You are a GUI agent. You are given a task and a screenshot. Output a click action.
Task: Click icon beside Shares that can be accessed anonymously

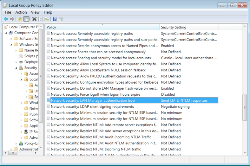pyautogui.click(x=48, y=52)
